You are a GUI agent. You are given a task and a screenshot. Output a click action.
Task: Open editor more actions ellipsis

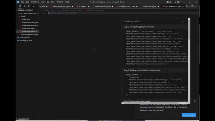196,6
